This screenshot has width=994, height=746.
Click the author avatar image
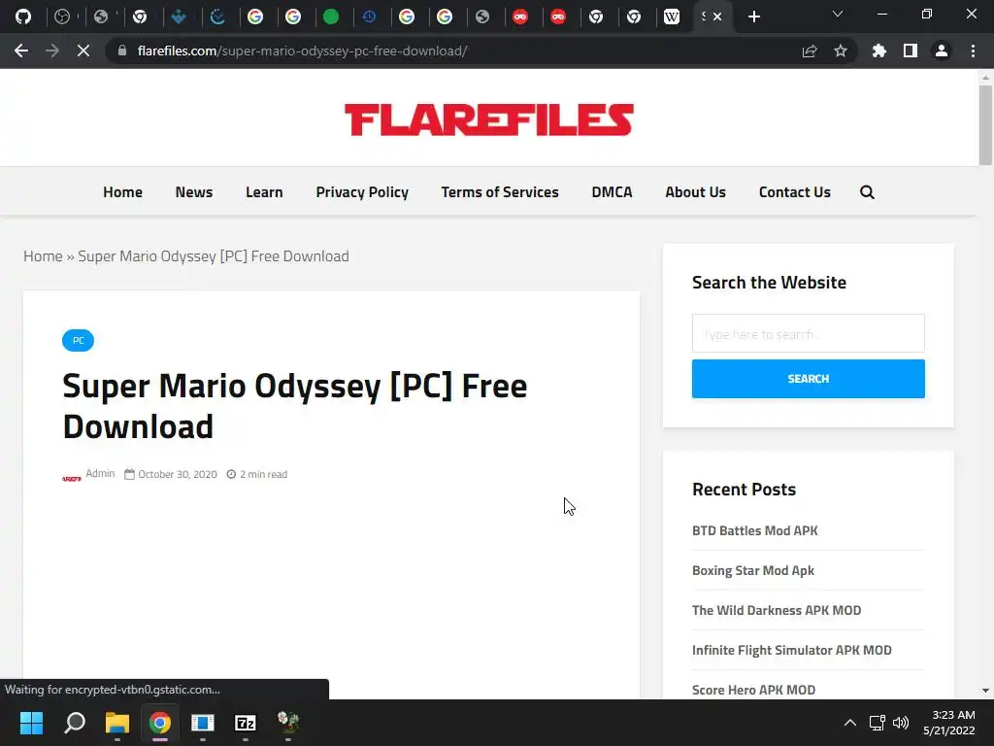(x=72, y=478)
